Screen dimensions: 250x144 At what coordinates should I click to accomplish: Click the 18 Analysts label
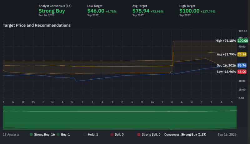11,134
